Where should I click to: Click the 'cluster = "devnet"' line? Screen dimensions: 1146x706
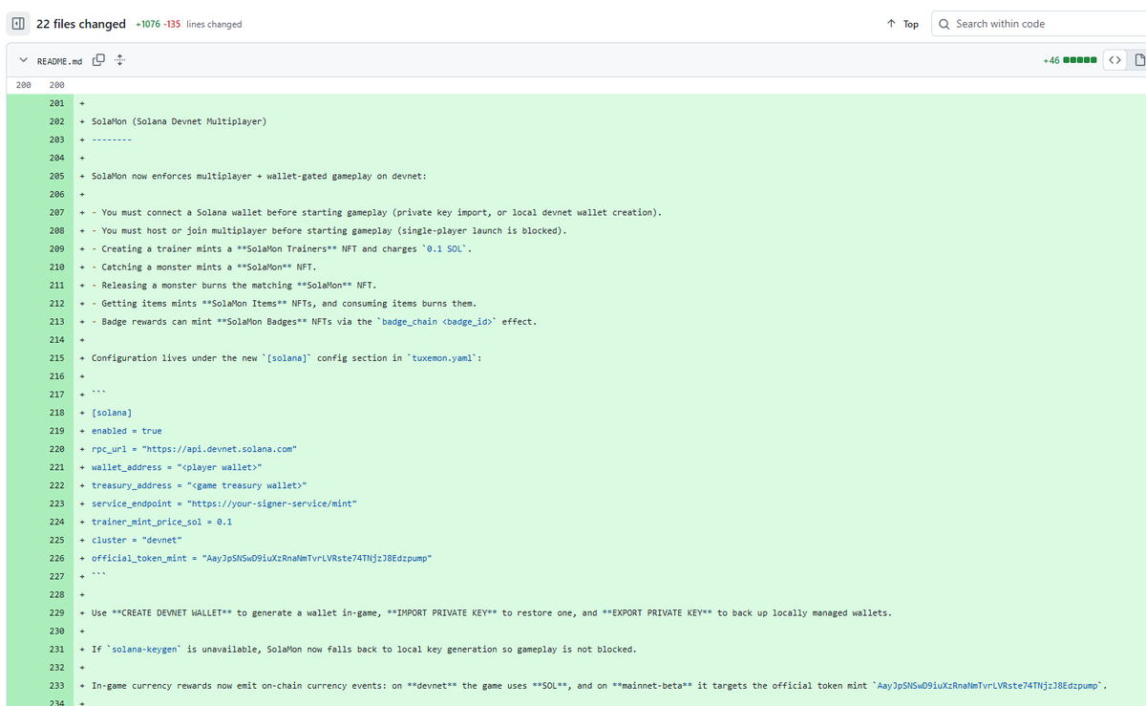point(137,539)
